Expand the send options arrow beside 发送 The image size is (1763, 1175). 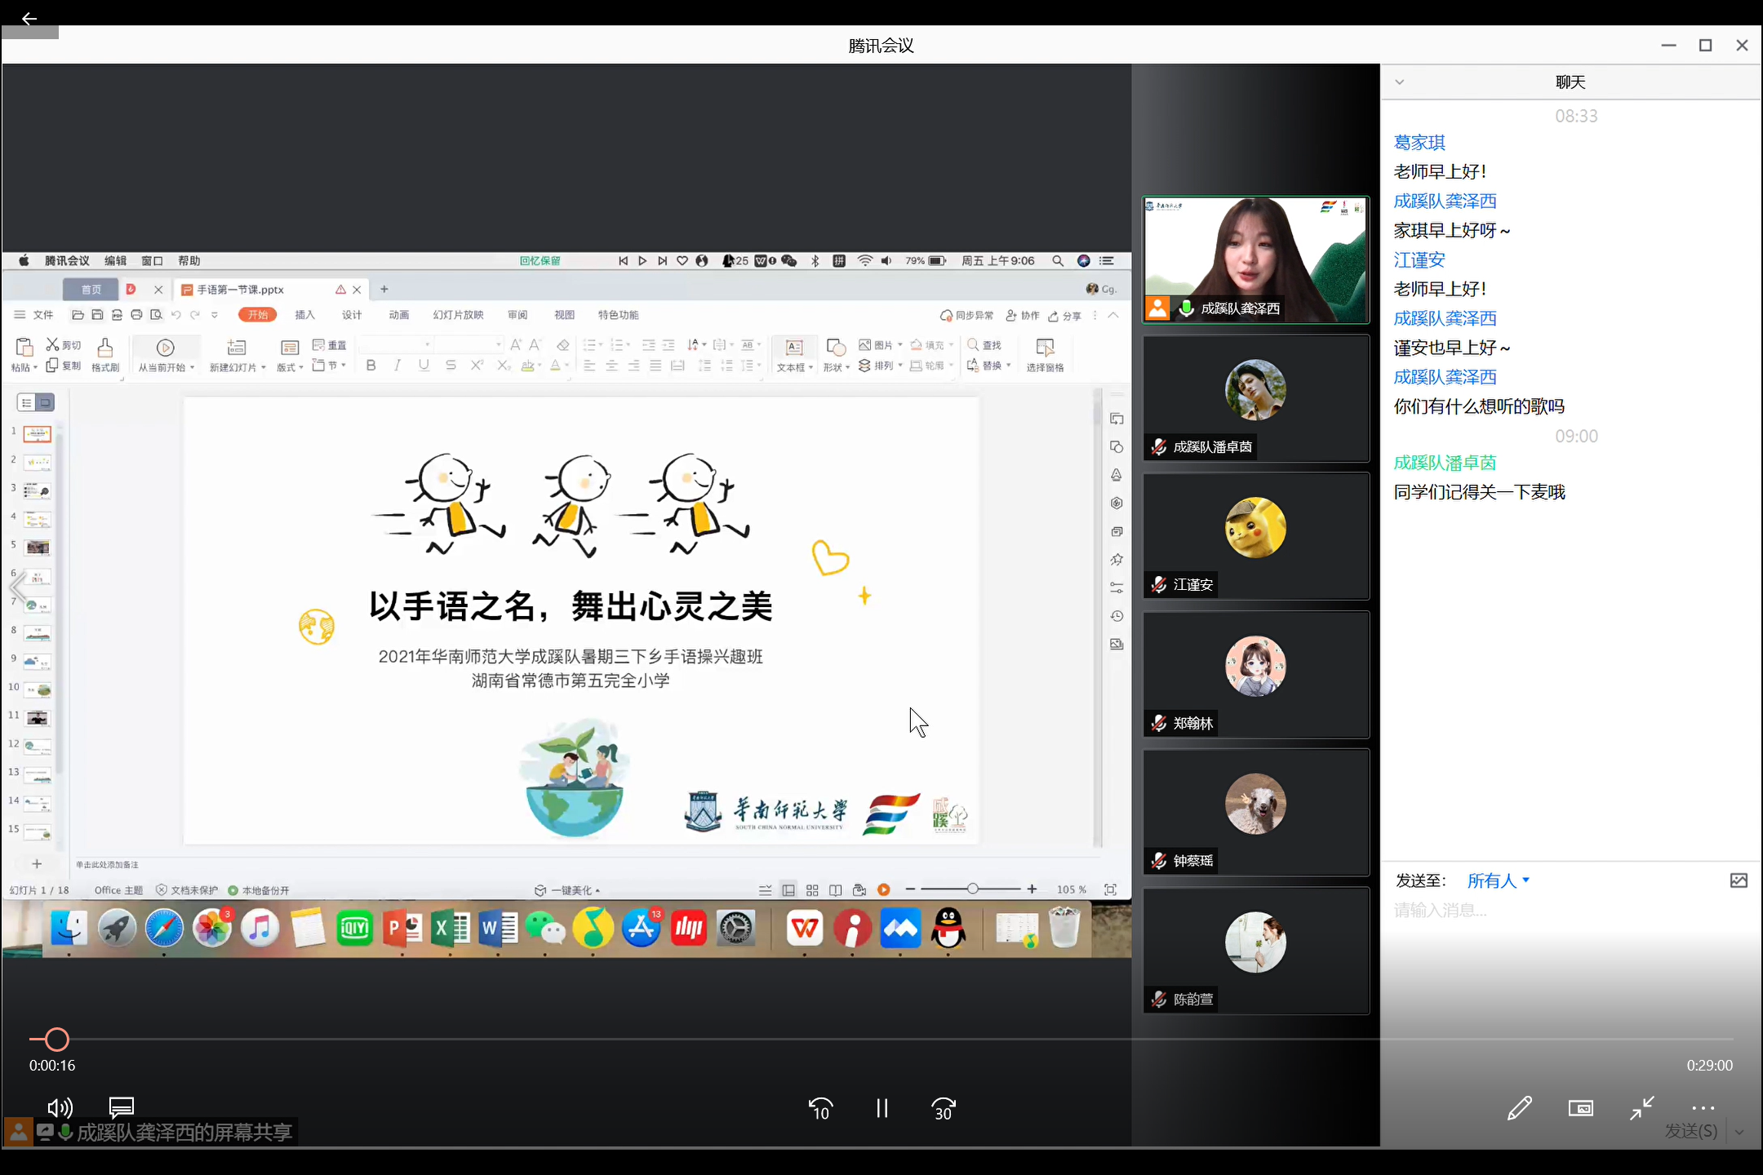(1739, 1132)
